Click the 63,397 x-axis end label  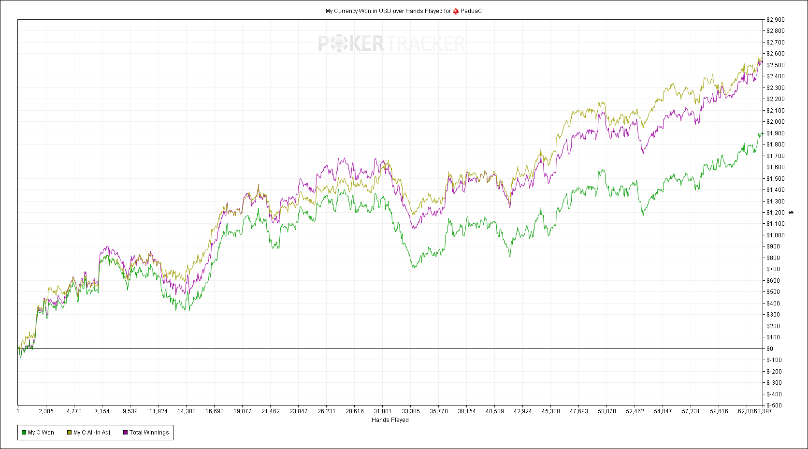[764, 411]
